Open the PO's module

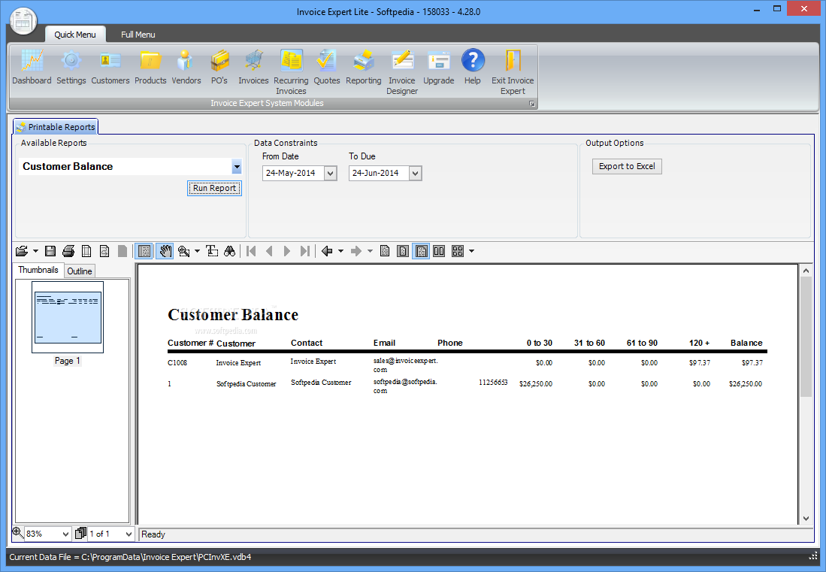[x=219, y=67]
